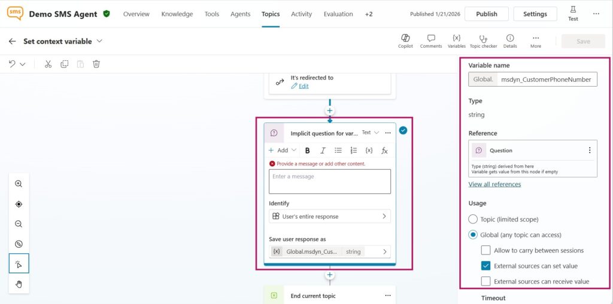Click the Publish button
This screenshot has width=613, height=304.
coord(486,14)
